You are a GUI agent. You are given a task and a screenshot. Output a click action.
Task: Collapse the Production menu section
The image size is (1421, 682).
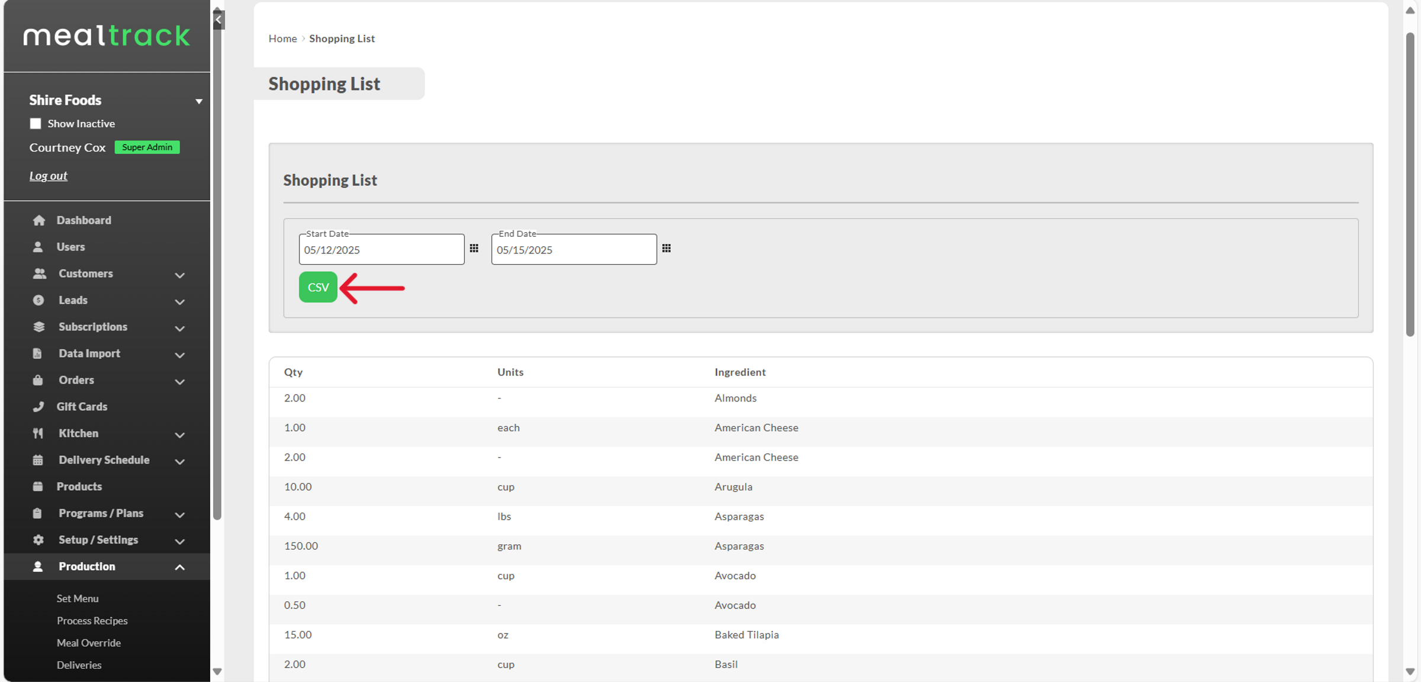179,567
